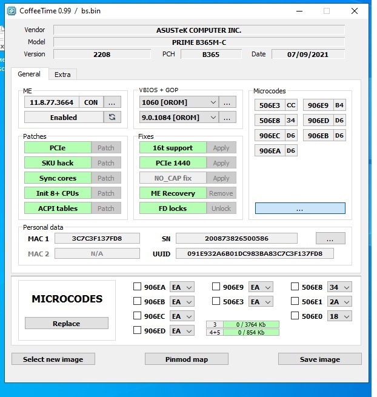Click the UUID field

coord(255,253)
